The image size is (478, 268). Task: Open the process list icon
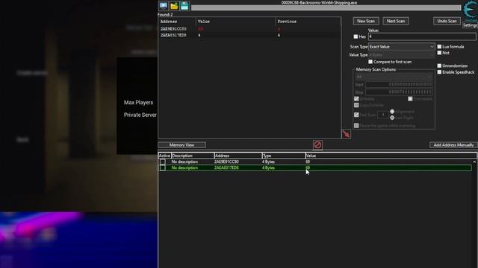tap(164, 6)
